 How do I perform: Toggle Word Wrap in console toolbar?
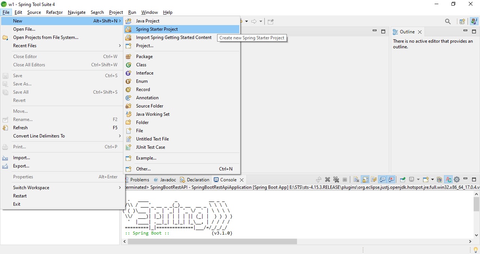(373, 180)
